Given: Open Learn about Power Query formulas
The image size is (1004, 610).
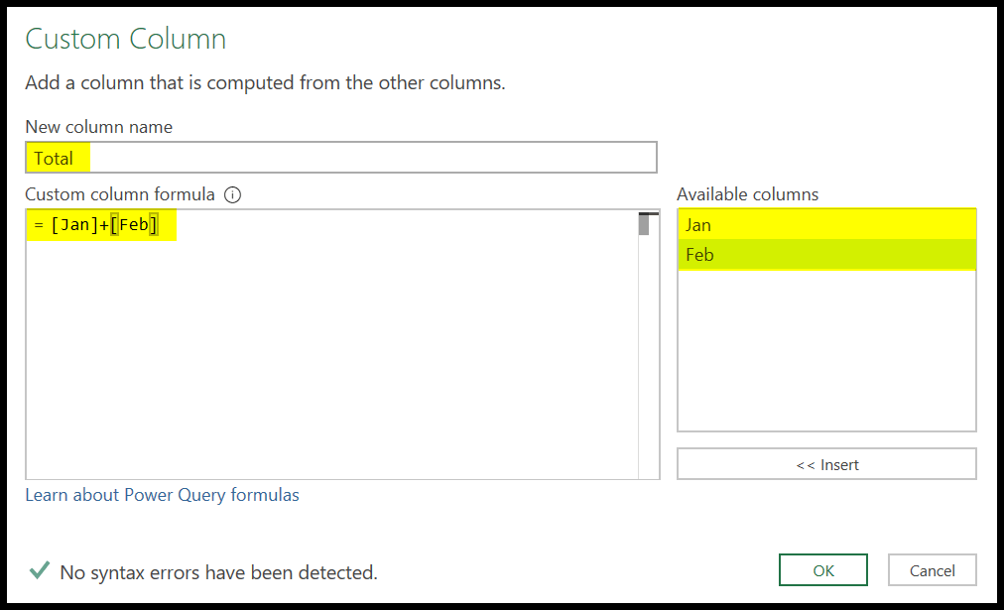Looking at the screenshot, I should pos(162,494).
